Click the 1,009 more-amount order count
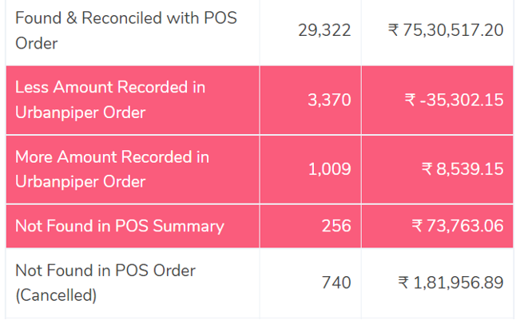The height and width of the screenshot is (324, 524). tap(330, 169)
